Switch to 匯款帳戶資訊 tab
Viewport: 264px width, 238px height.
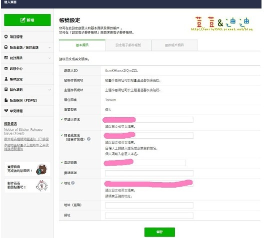[174, 45]
